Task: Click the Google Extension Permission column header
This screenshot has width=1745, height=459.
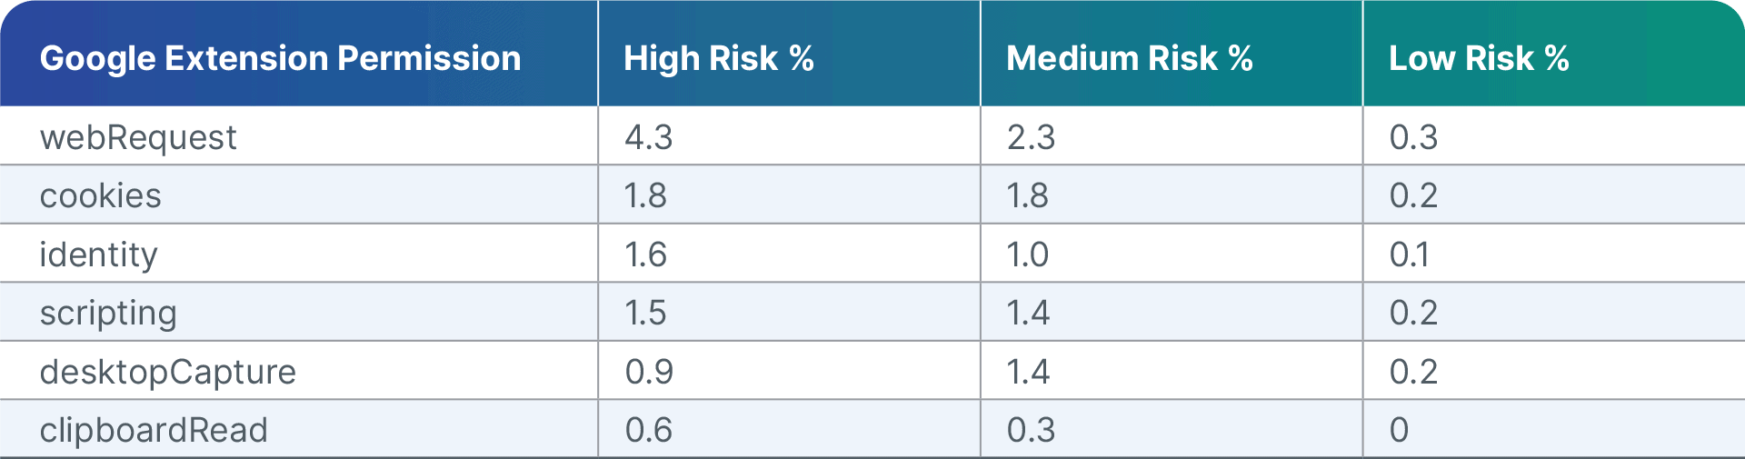Action: pos(280,58)
